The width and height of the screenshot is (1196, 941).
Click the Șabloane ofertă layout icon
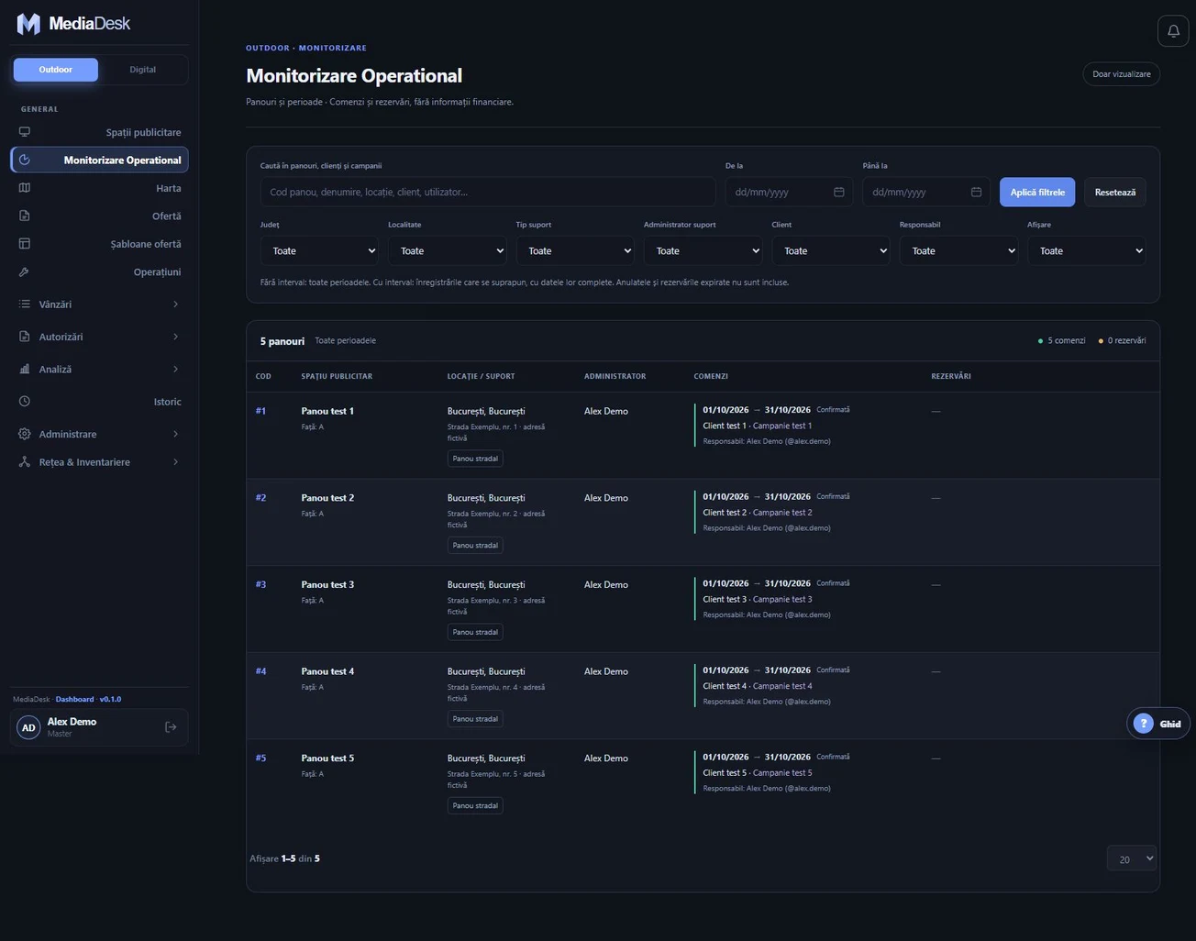25,244
